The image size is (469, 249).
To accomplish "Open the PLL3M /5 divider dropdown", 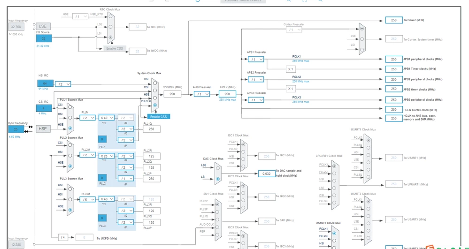I will [87, 199].
